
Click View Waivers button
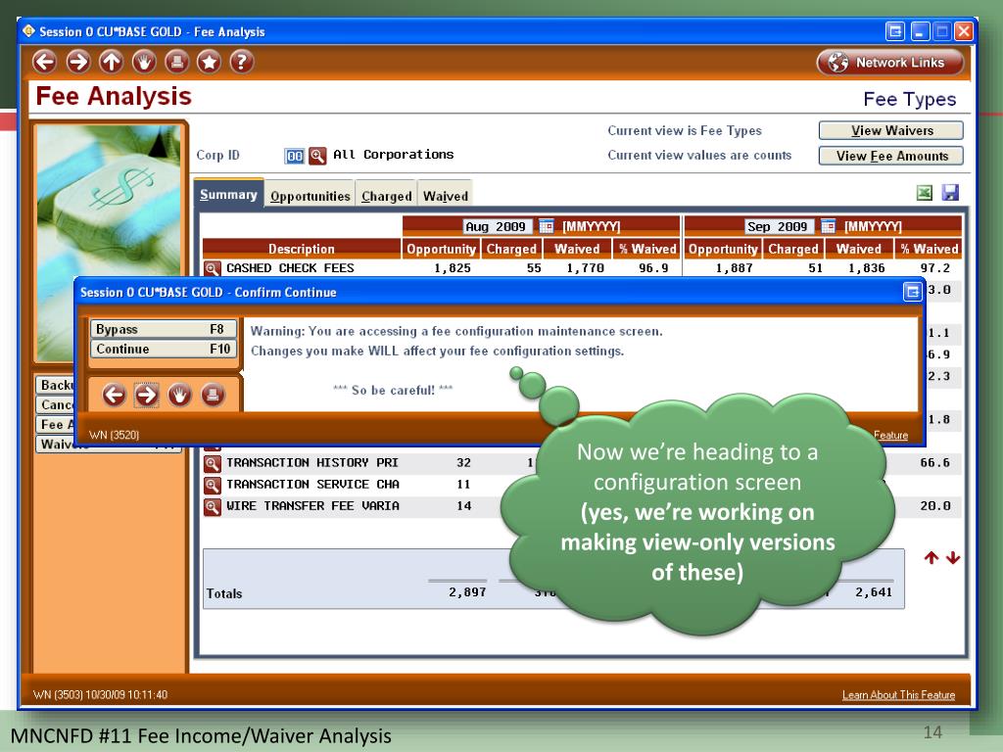(x=891, y=130)
